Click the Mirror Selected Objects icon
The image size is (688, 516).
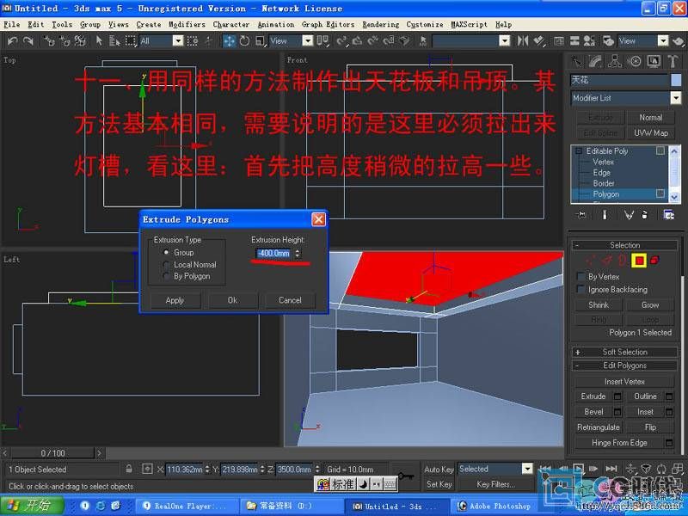(x=523, y=41)
